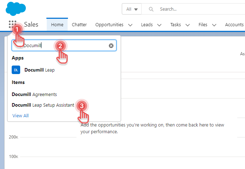Navigate to the Accounts tab
This screenshot has width=245, height=169.
point(234,25)
